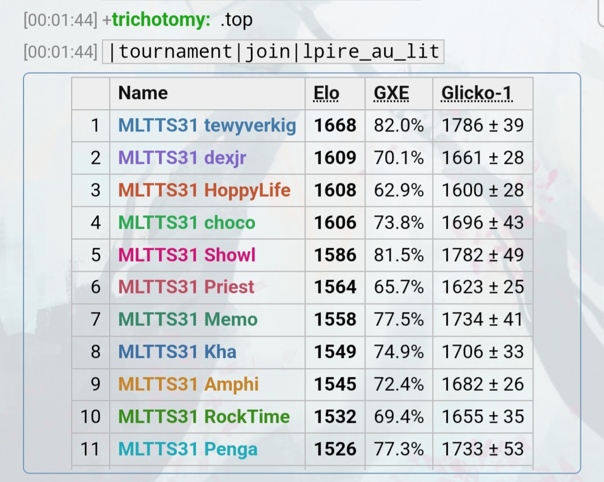Click GXE value 77.5%

(399, 319)
